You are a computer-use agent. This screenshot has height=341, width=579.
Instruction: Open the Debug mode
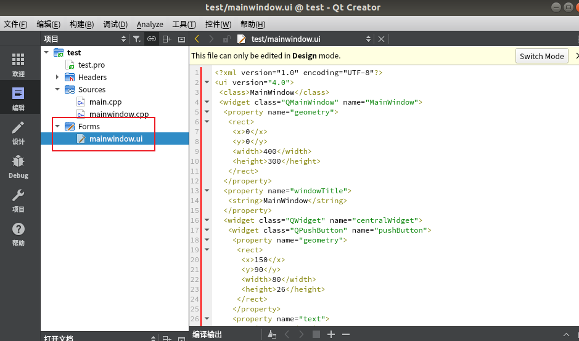point(18,166)
